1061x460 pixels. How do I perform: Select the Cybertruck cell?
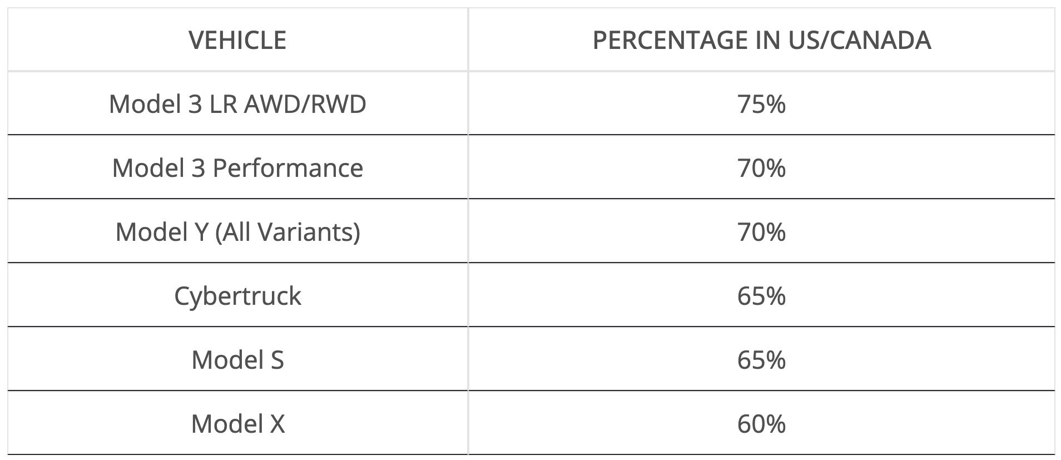(237, 295)
